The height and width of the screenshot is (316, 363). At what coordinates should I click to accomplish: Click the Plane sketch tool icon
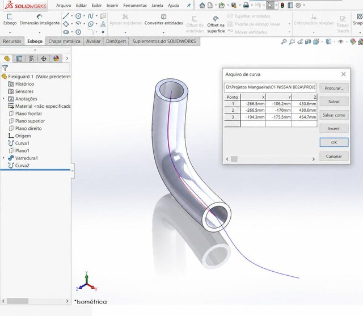pos(103,16)
